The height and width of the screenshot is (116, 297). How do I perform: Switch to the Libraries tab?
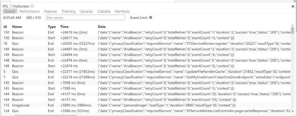pyautogui.click(x=87, y=11)
